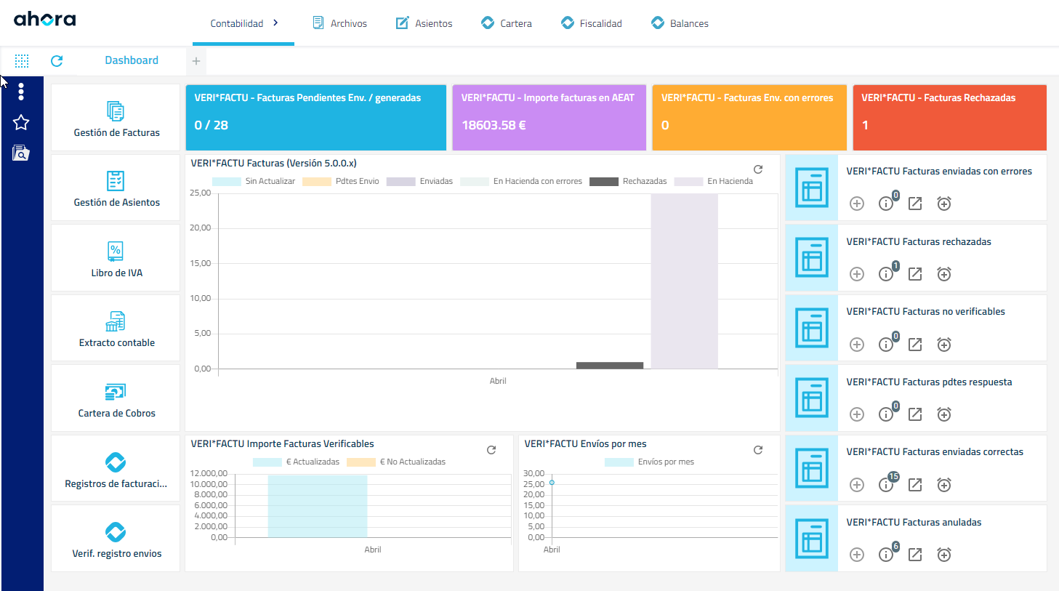Toggle the € No Actualizadas legend entry

coord(396,462)
